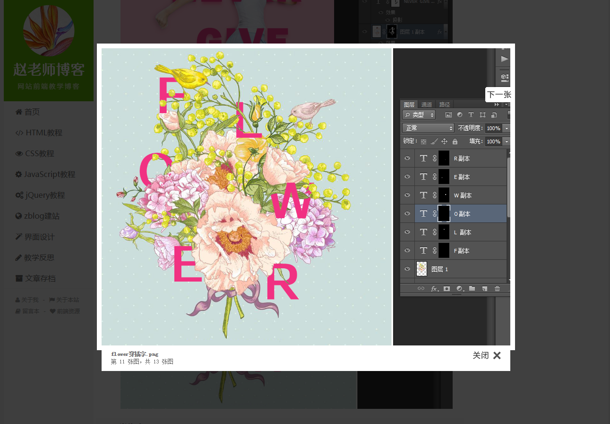Lock transparent pixels icon
610x424 pixels.
[424, 141]
